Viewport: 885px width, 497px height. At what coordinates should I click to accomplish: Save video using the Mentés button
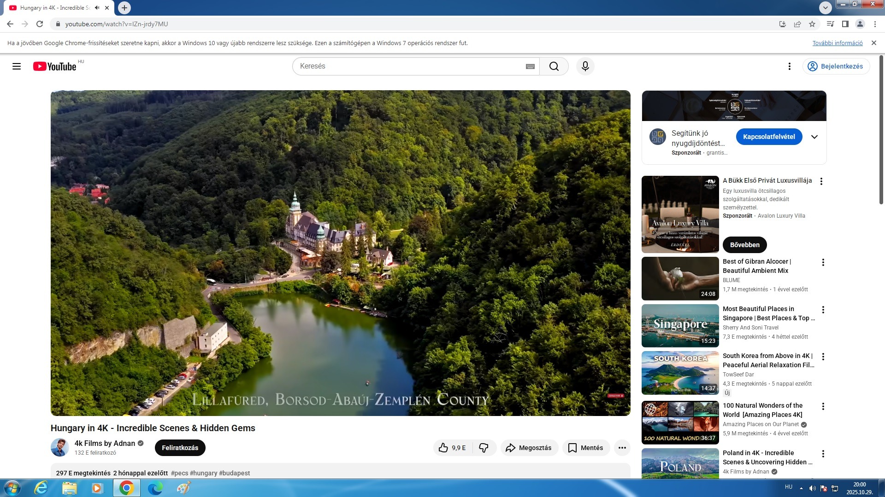click(x=585, y=448)
